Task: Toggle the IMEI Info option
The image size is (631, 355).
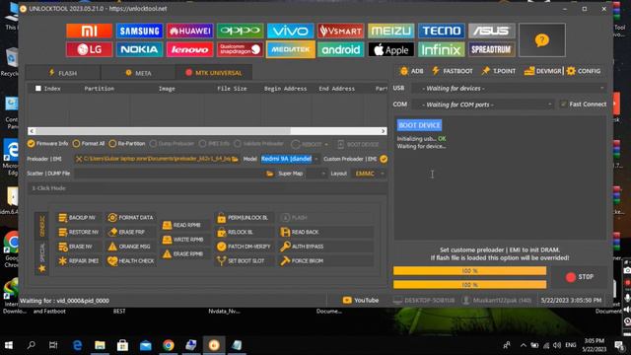Action: point(214,144)
